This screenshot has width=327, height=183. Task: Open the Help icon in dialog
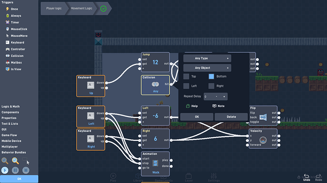(188, 106)
